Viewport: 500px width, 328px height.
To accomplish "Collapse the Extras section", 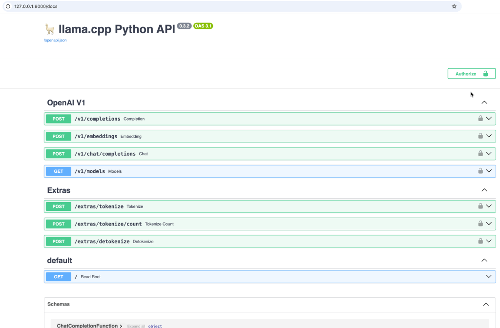I will pos(484,190).
